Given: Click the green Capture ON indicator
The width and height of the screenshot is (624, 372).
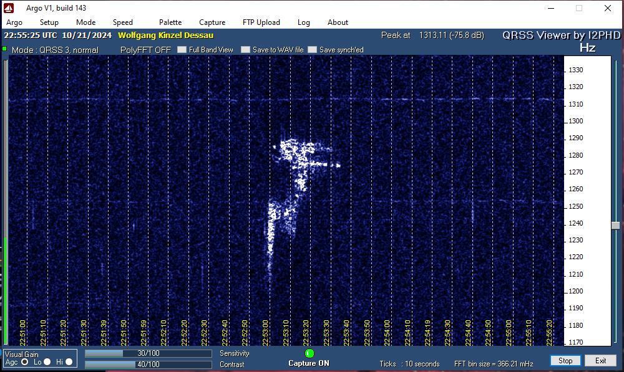Looking at the screenshot, I should (310, 353).
